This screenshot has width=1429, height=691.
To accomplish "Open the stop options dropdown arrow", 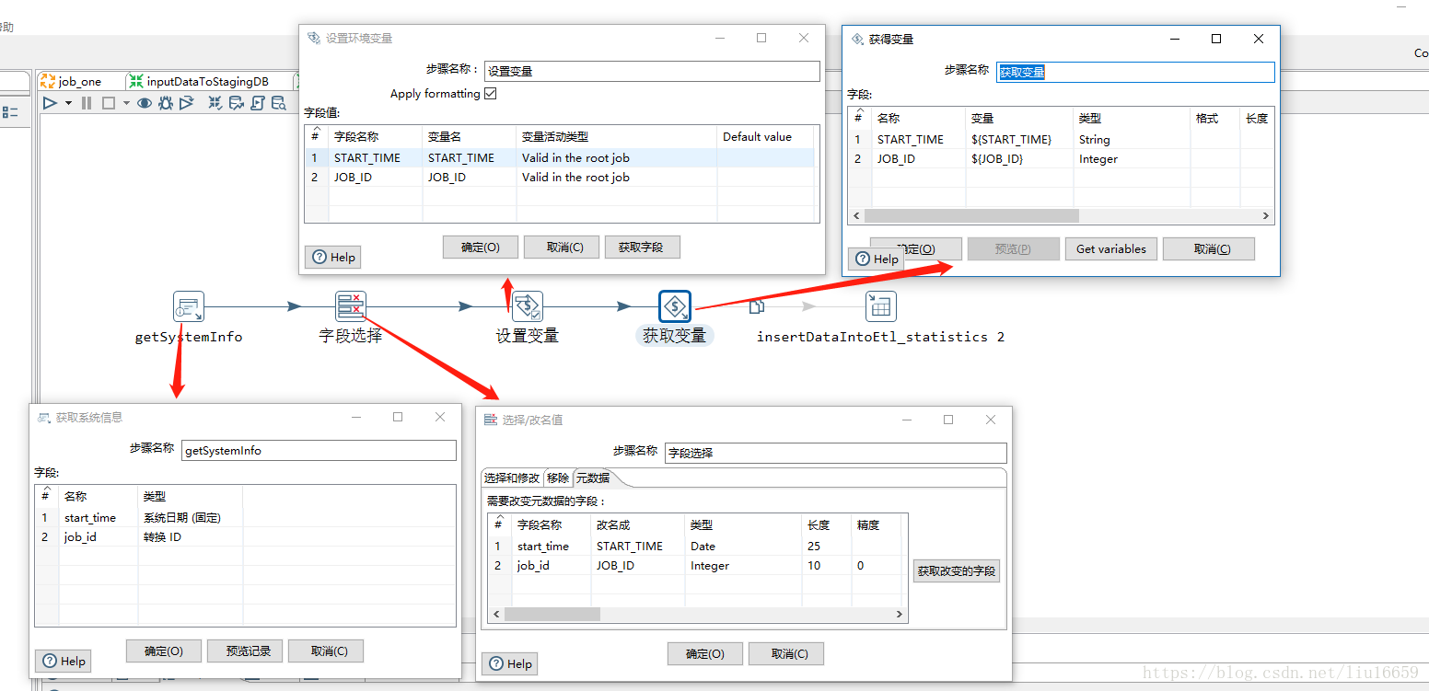I will (x=125, y=103).
